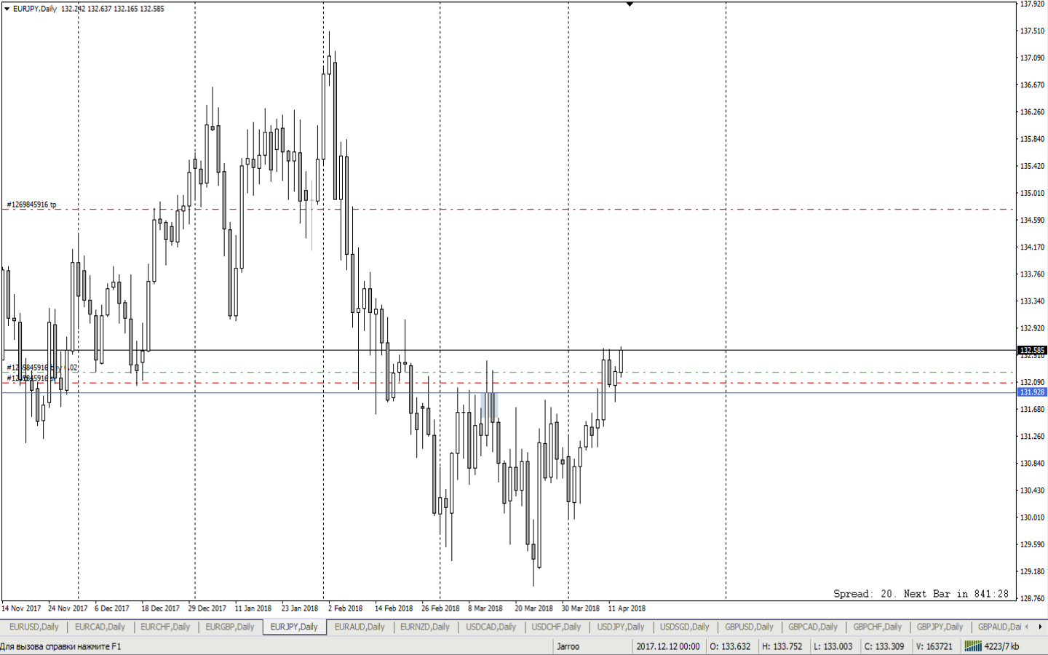1048x655 pixels.
Task: Click the Spread: 20. Next Bar text
Action: (921, 594)
